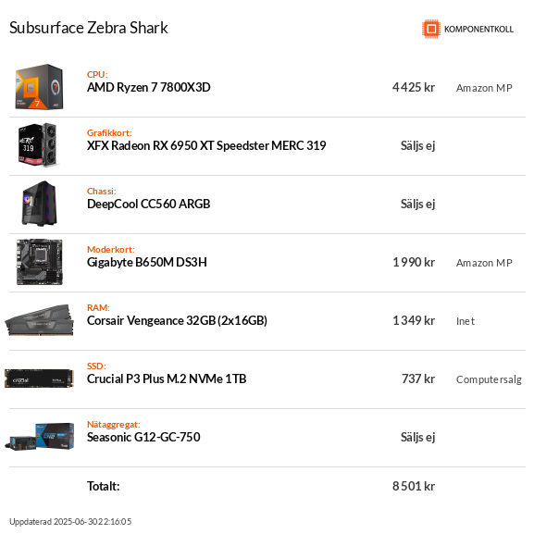Open Computersalg store link for the SSD

point(489,379)
